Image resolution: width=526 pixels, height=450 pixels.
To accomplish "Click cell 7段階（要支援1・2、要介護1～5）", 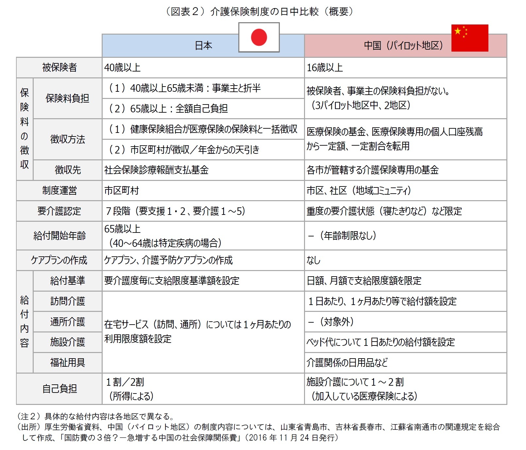I will tap(203, 211).
